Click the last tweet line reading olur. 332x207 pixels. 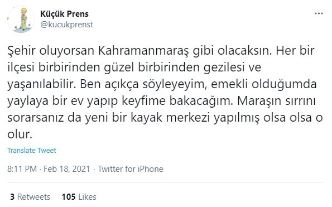click(x=20, y=134)
